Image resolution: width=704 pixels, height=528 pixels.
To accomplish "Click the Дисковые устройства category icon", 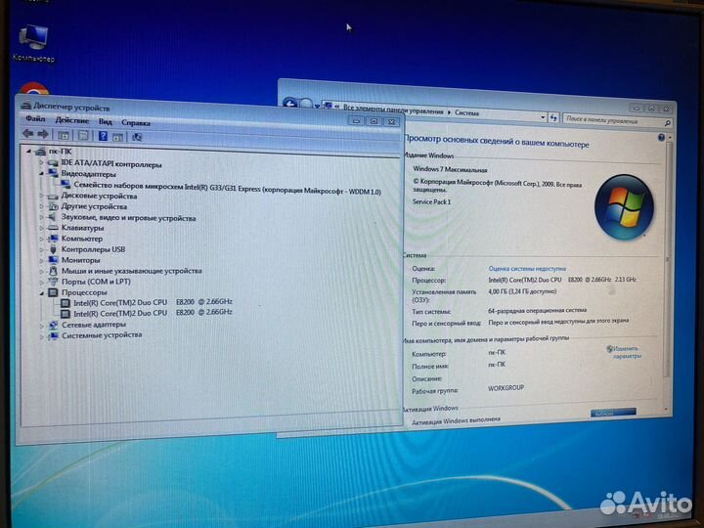I will (x=53, y=196).
